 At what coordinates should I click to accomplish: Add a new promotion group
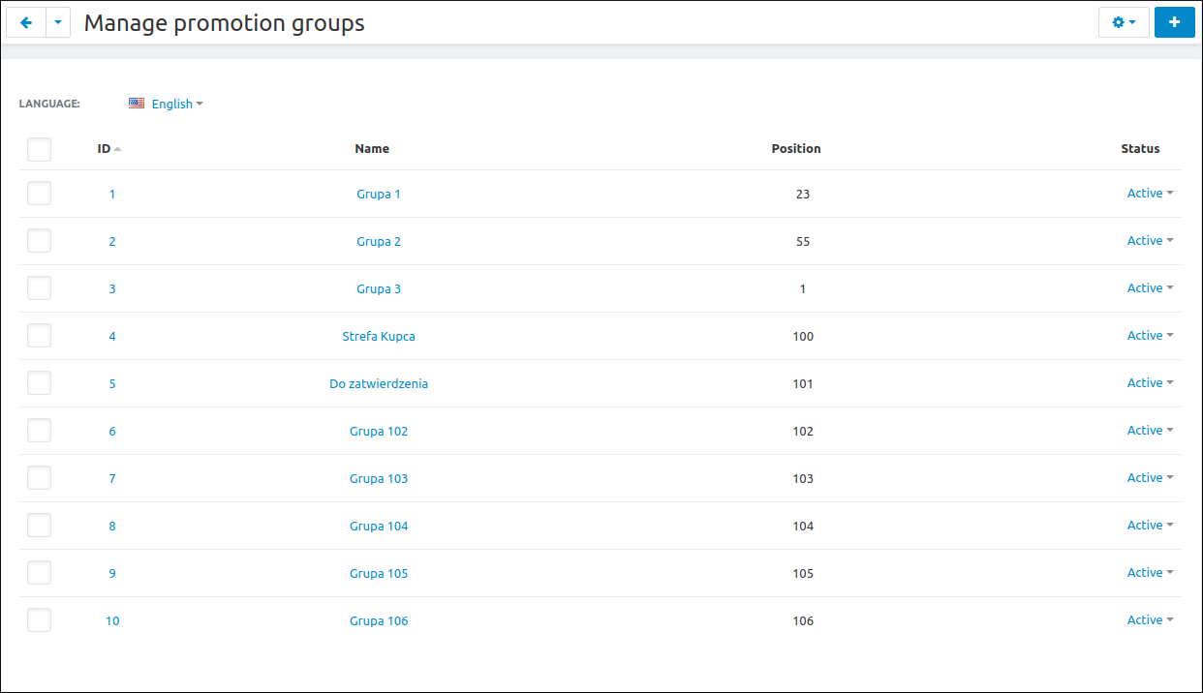pyautogui.click(x=1175, y=22)
